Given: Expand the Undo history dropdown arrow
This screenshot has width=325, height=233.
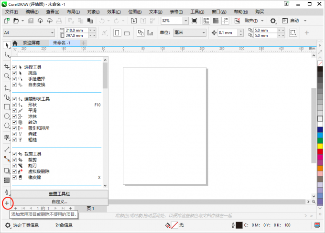Looking at the screenshot, I should (x=108, y=21).
